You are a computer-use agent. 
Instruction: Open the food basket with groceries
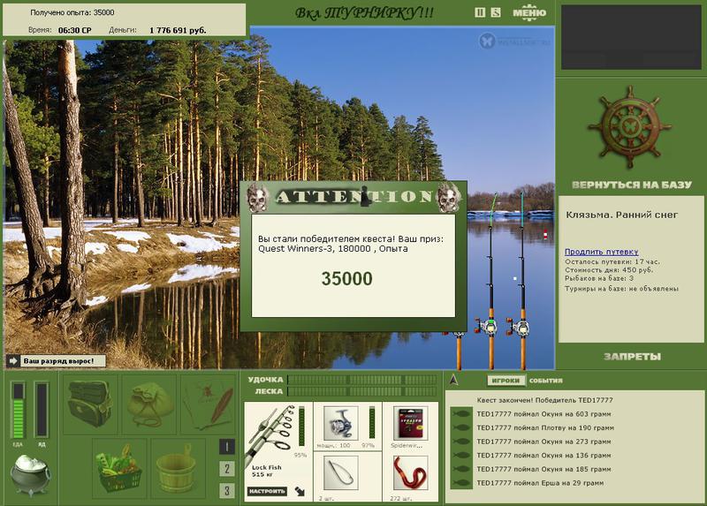pyautogui.click(x=120, y=468)
